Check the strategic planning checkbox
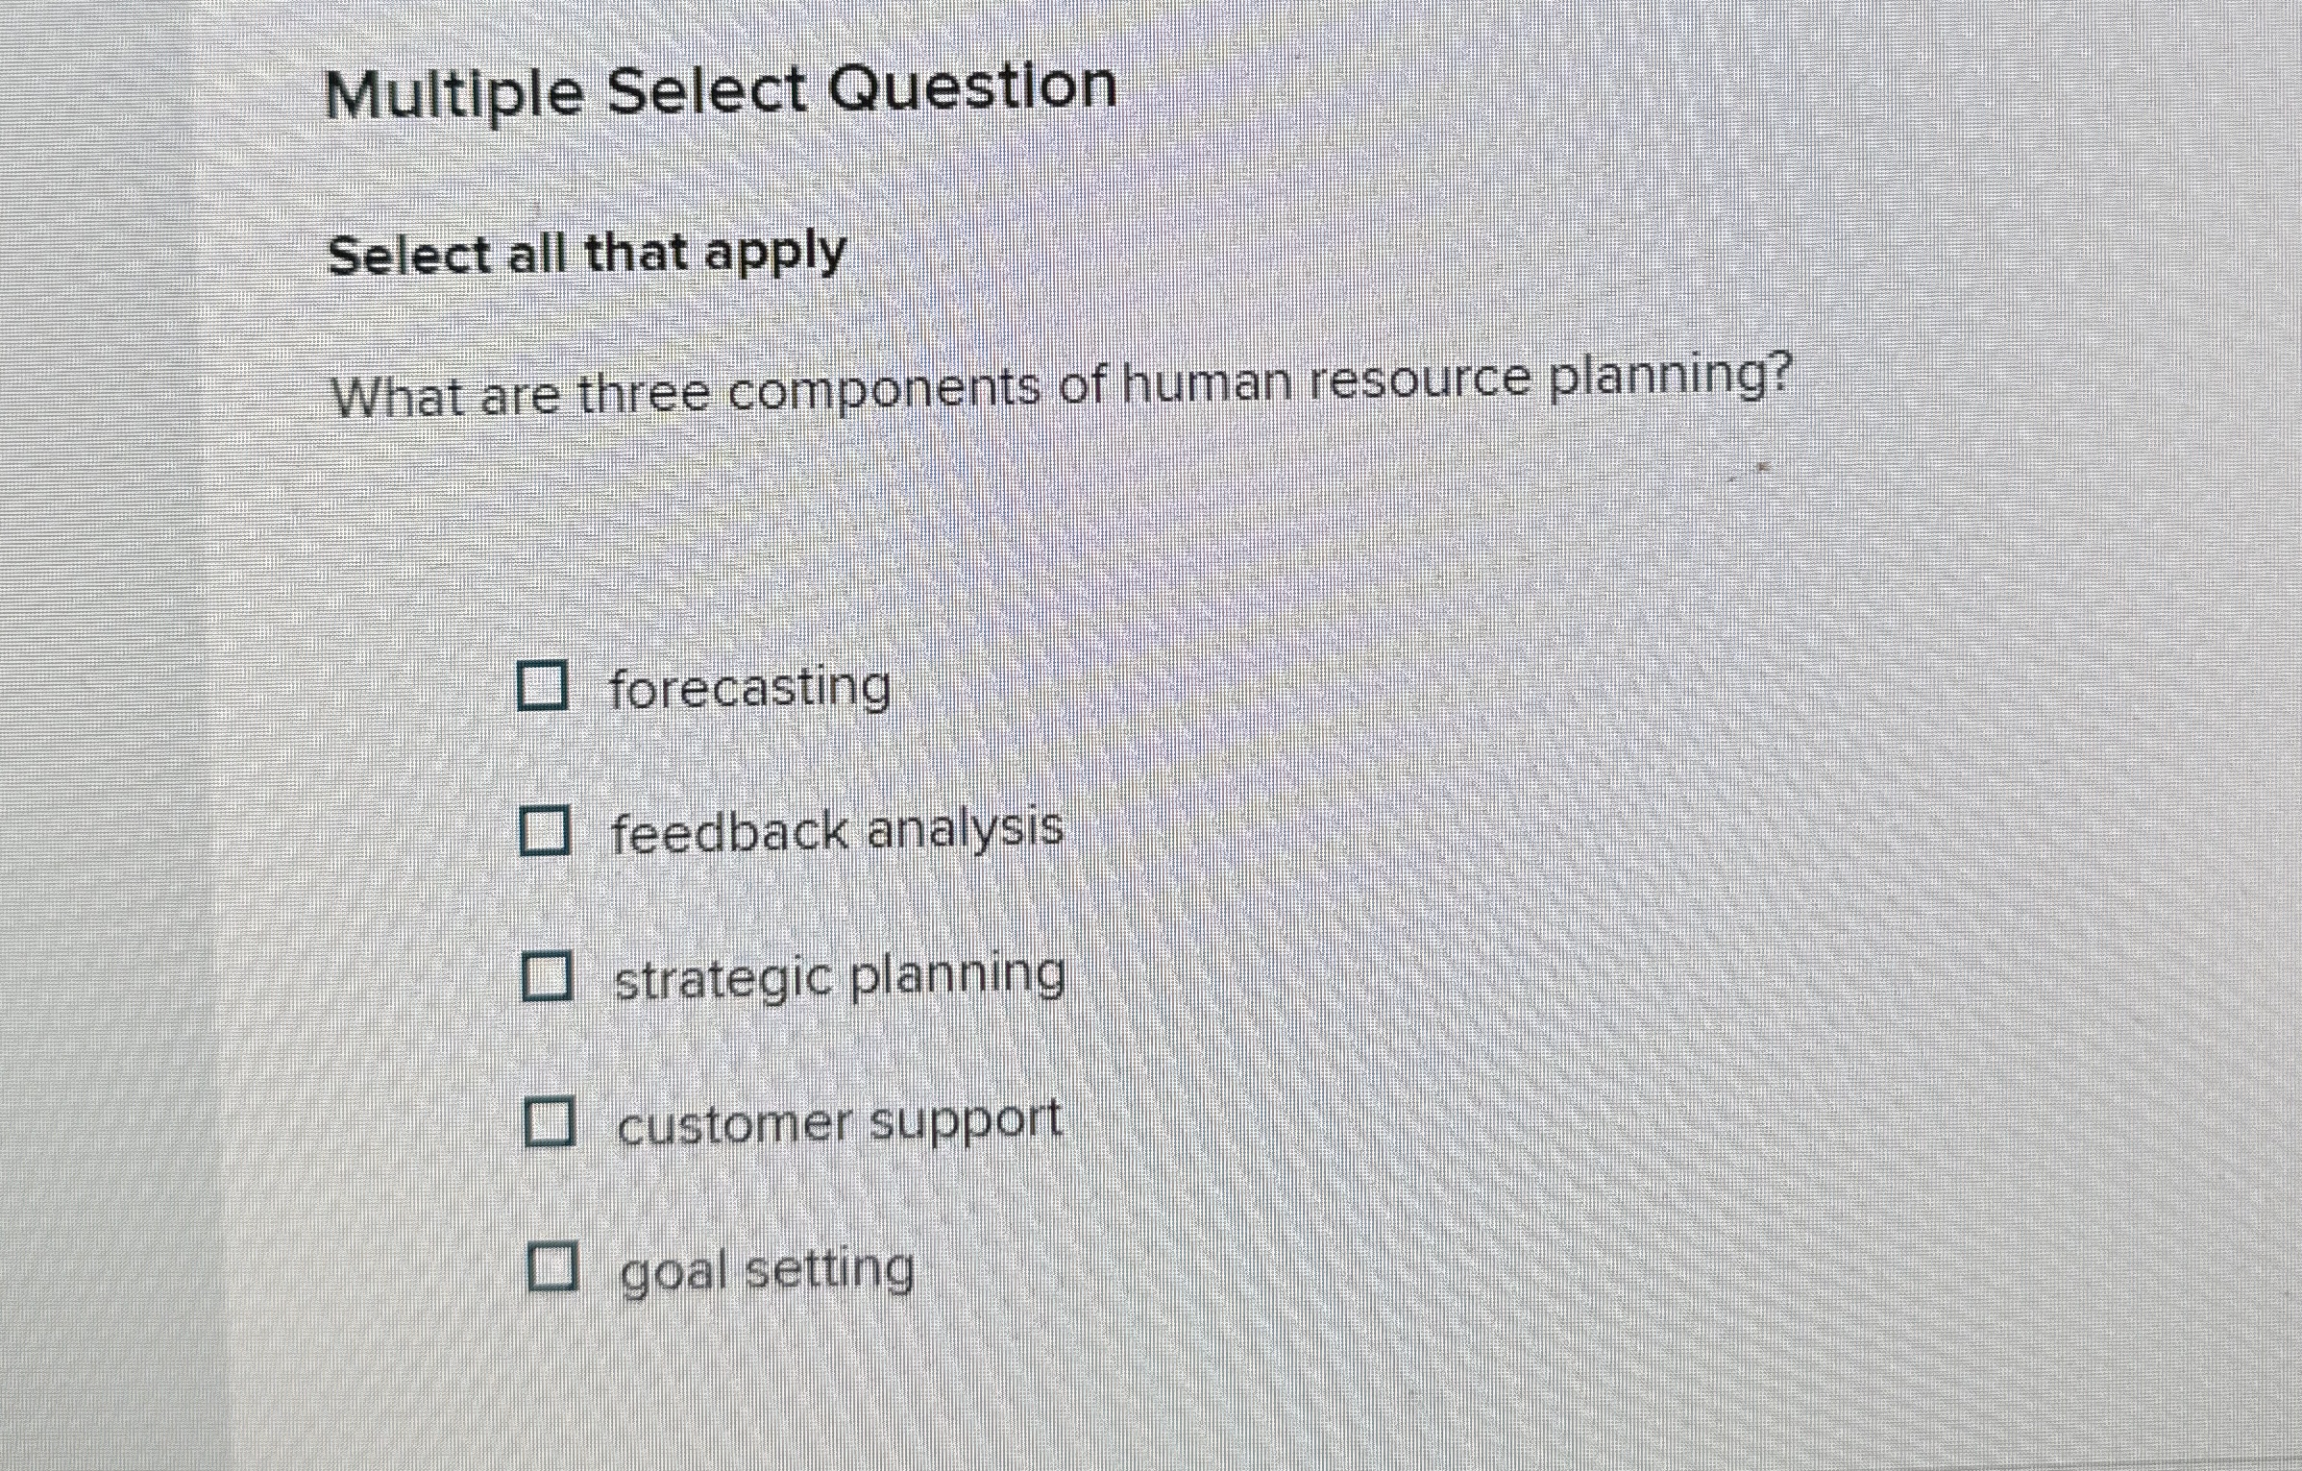2302x1471 pixels. pos(548,976)
